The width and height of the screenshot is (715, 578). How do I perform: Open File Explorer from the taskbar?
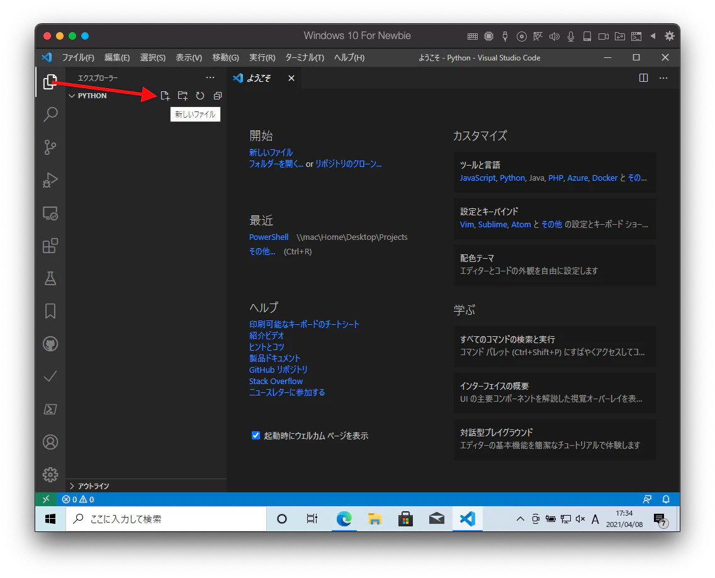pyautogui.click(x=375, y=519)
